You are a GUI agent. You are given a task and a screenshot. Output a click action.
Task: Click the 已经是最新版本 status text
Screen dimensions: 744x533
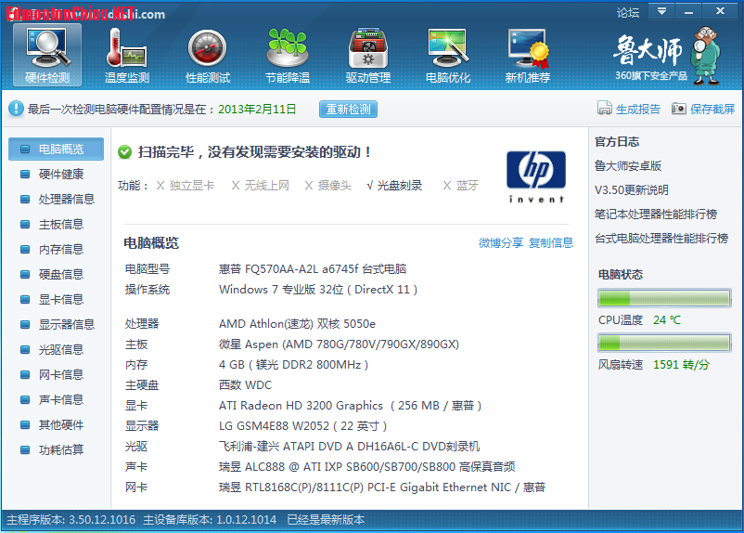tap(326, 520)
